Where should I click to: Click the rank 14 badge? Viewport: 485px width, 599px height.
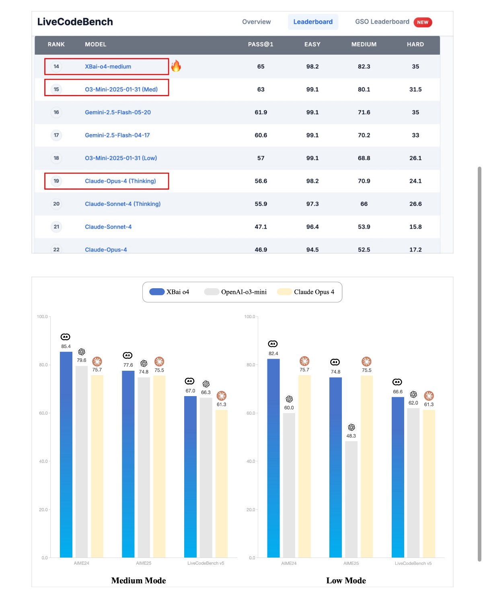point(56,66)
